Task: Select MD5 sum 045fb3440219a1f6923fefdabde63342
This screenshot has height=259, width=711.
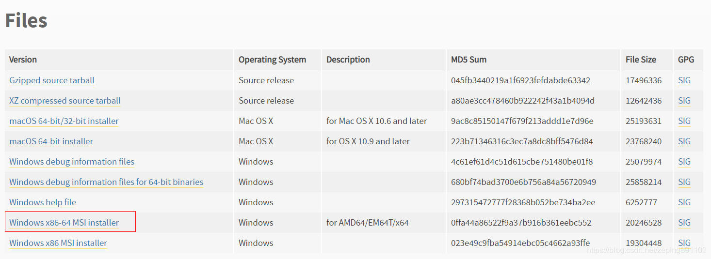Action: 520,80
